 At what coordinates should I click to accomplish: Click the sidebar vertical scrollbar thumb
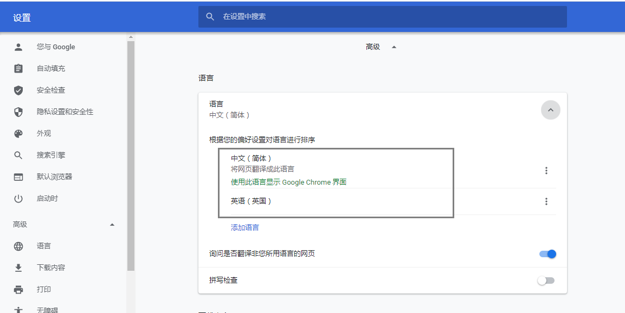click(x=131, y=156)
